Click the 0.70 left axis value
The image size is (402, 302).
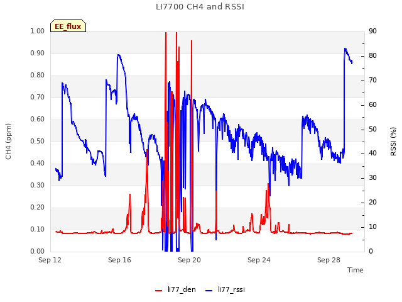click(x=38, y=97)
